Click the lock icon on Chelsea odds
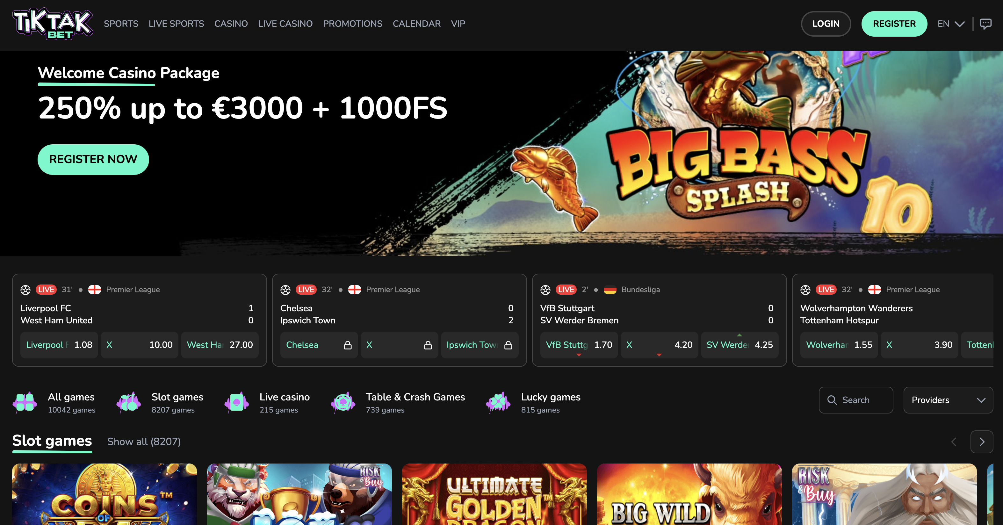The width and height of the screenshot is (1003, 525). [x=348, y=345]
